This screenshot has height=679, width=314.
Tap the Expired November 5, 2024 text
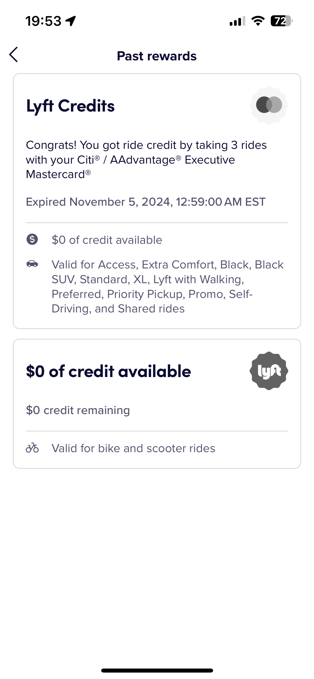click(145, 202)
